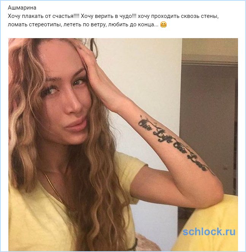Click the beige ceiling strip above the door
The width and height of the screenshot is (246, 252).
210,47
